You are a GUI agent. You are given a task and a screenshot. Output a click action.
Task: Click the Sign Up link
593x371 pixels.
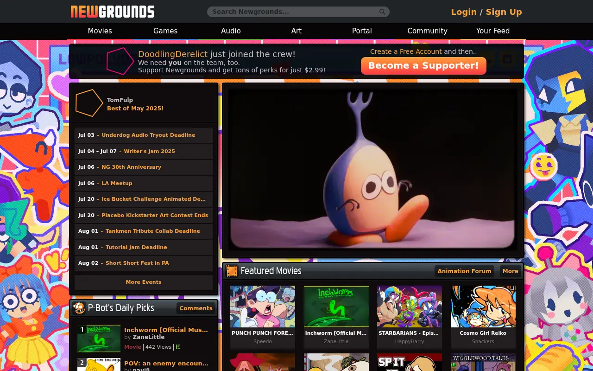coord(504,12)
